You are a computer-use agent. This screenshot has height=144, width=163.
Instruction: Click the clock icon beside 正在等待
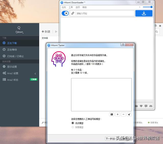4,49
